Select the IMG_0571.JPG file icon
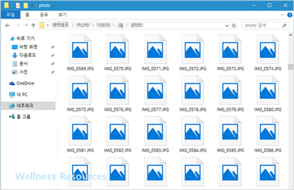Image resolution: width=294 pixels, height=190 pixels. pyautogui.click(x=155, y=49)
